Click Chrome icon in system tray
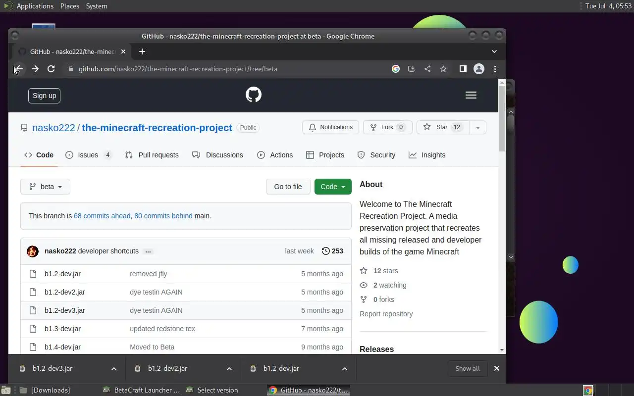Screen dimensions: 634x396 tap(588, 391)
